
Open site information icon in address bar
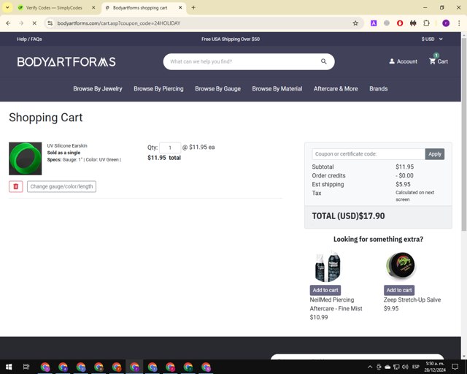(50, 23)
